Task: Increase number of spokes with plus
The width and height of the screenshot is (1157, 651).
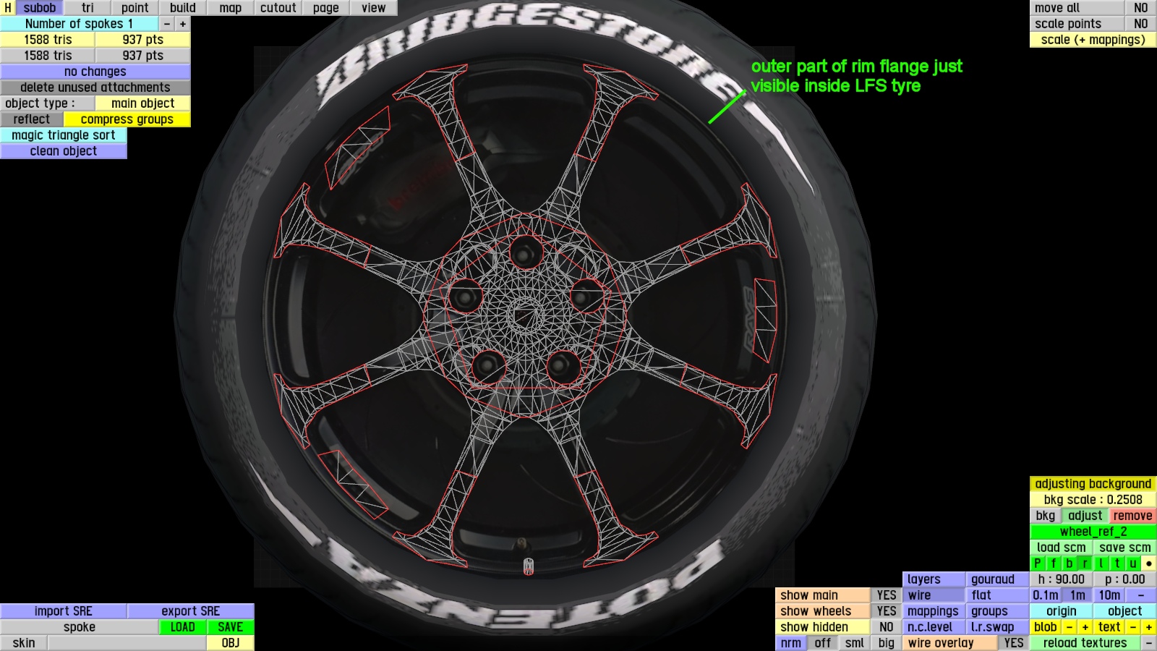Action: pyautogui.click(x=183, y=24)
